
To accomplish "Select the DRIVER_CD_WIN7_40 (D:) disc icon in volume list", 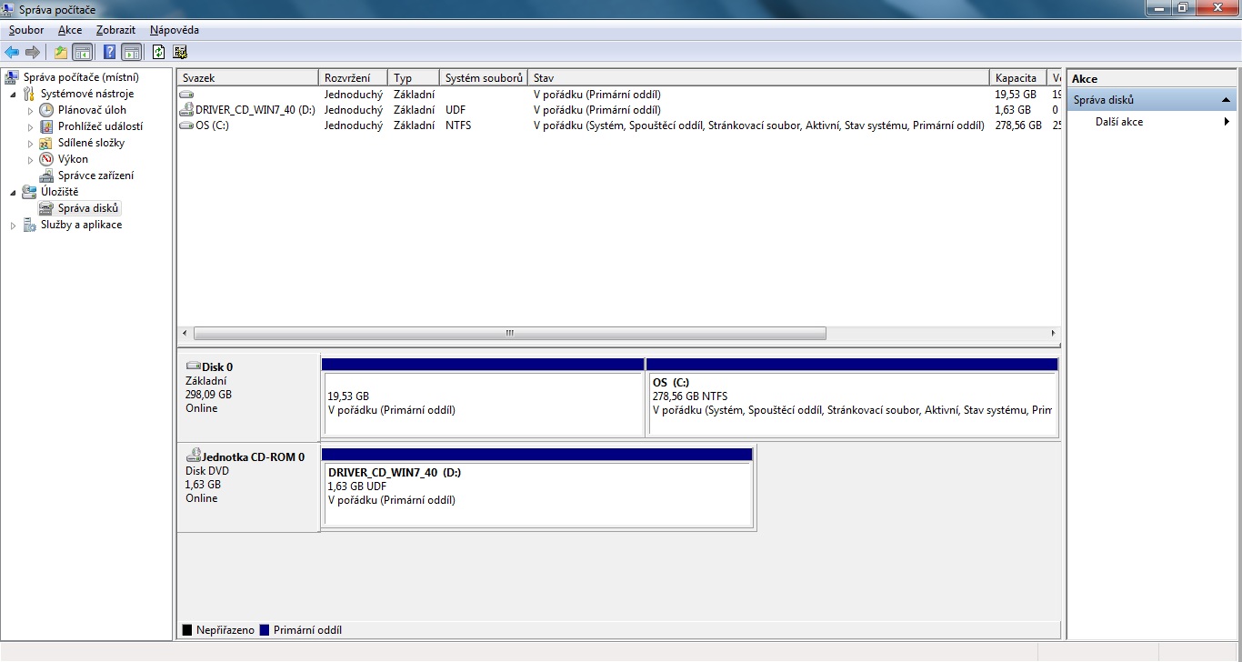I will coord(186,110).
